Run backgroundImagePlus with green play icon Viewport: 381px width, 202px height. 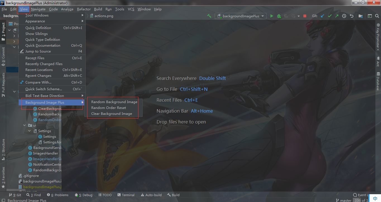272,16
